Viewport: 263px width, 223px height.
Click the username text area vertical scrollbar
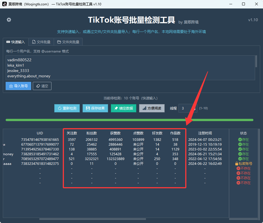[256, 62]
